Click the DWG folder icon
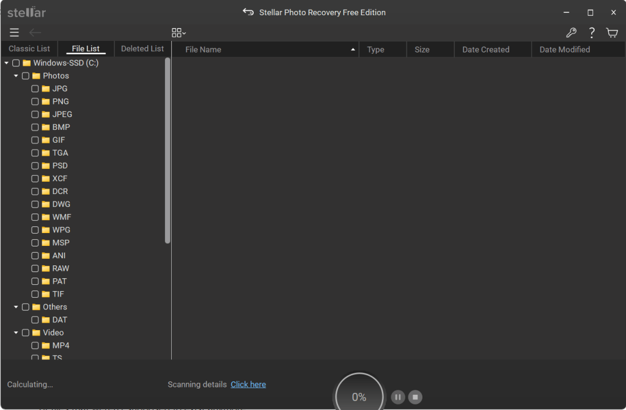 (x=46, y=204)
